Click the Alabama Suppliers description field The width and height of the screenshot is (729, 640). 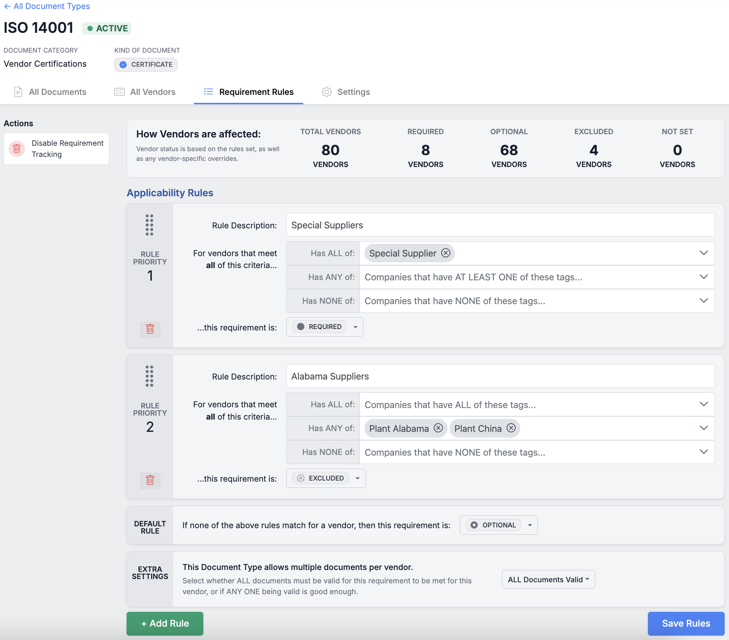tap(500, 376)
